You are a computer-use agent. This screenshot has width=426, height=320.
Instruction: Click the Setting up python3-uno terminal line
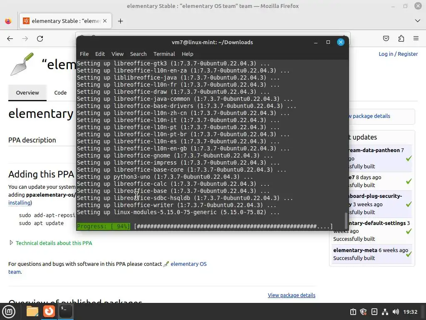click(x=165, y=177)
